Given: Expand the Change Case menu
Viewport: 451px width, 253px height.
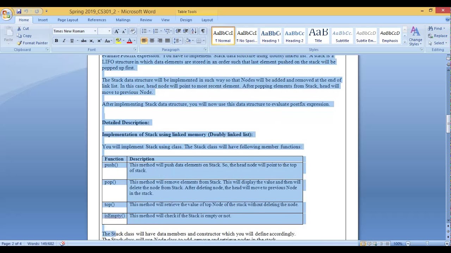Looking at the screenshot, I should tap(109, 41).
